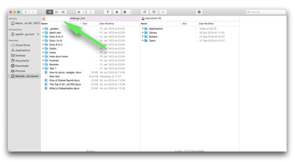
Task: Switch to icon grid view mode
Action: point(63,12)
